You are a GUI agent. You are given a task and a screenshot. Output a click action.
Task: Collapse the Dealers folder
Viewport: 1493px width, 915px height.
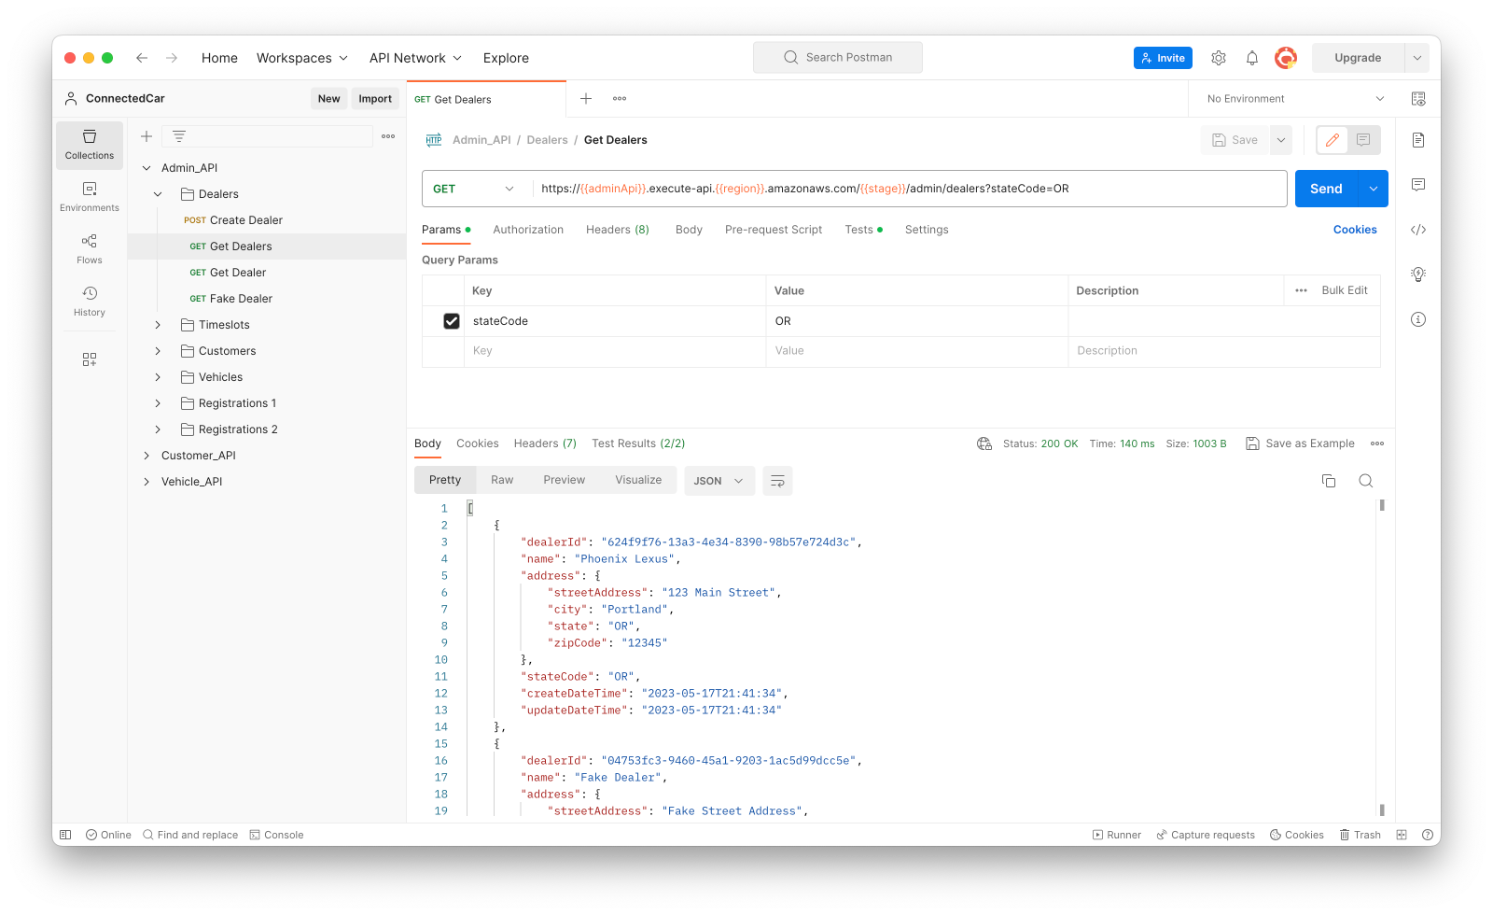pos(158,194)
